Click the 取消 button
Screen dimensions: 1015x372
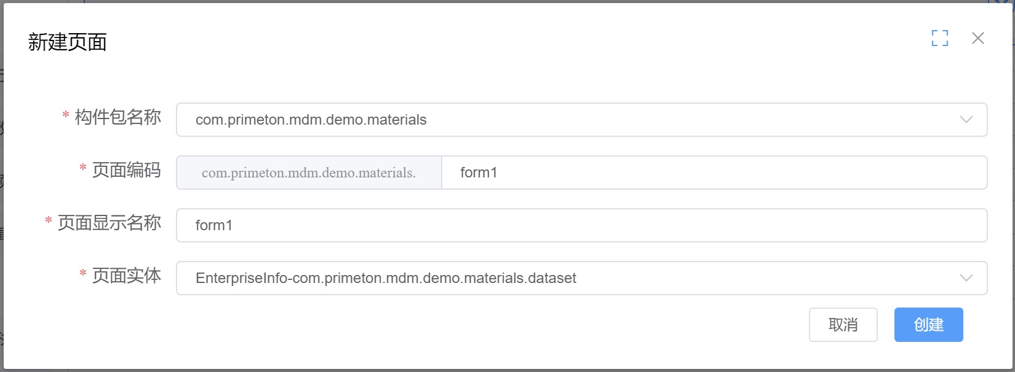(843, 325)
